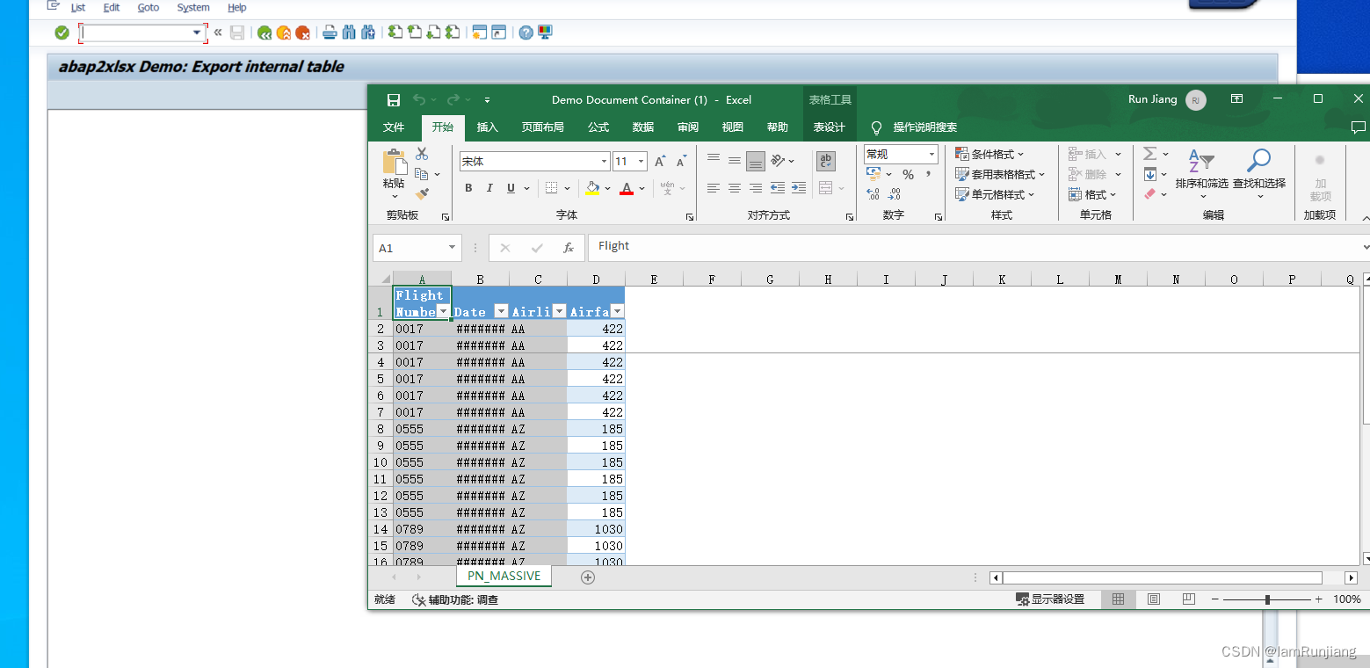Click the Increase Font Size icon
The width and height of the screenshot is (1370, 668).
click(660, 162)
